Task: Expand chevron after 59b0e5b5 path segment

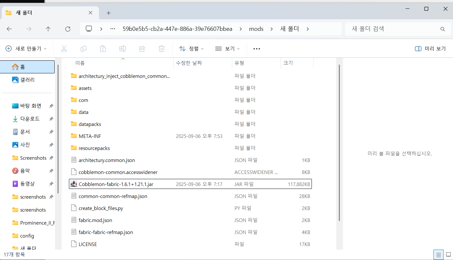Action: click(241, 29)
